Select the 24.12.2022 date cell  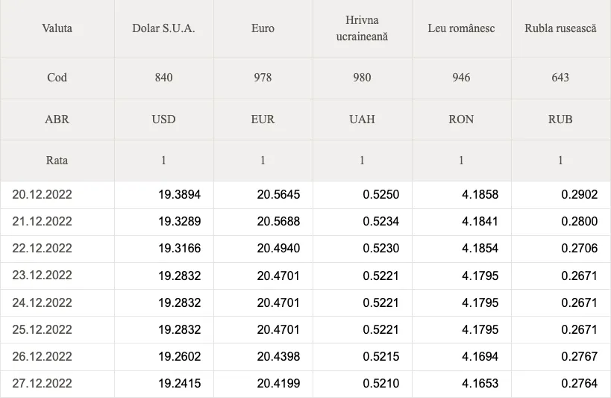(x=57, y=302)
